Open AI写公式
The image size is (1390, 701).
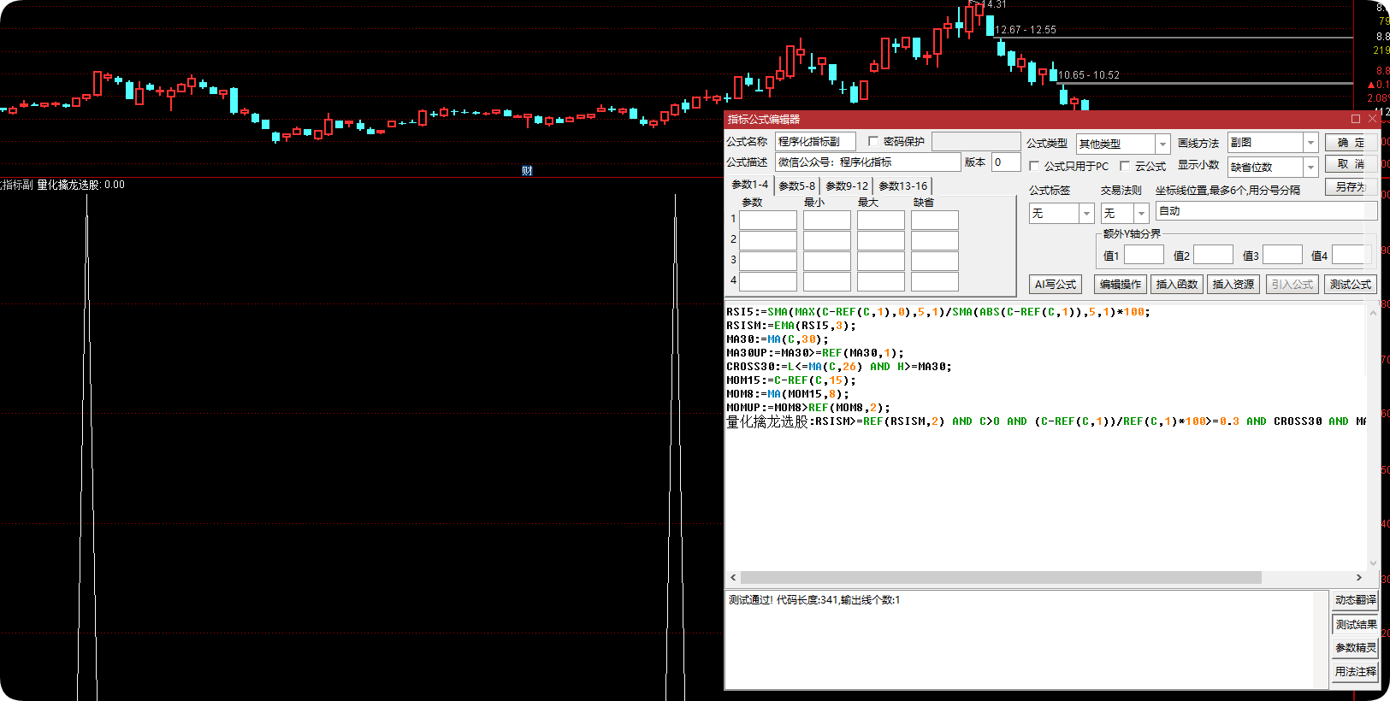tap(1056, 284)
